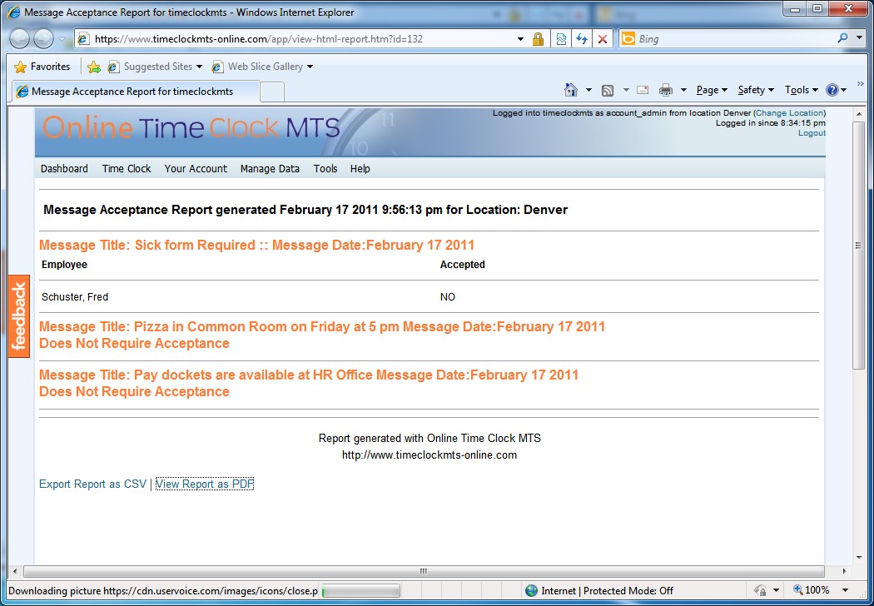The height and width of the screenshot is (606, 874).
Task: Click the Internet Explorer title bar icon
Action: 14,12
